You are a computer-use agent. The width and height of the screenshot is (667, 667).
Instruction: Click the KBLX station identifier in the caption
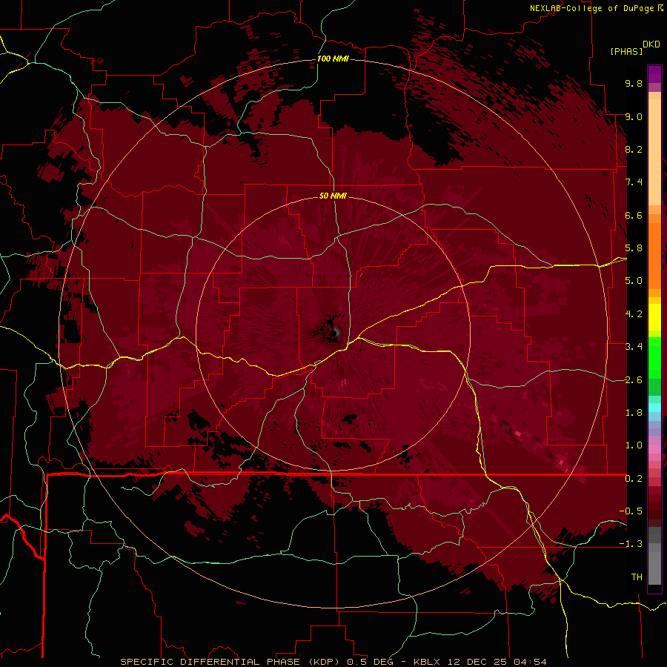point(428,662)
